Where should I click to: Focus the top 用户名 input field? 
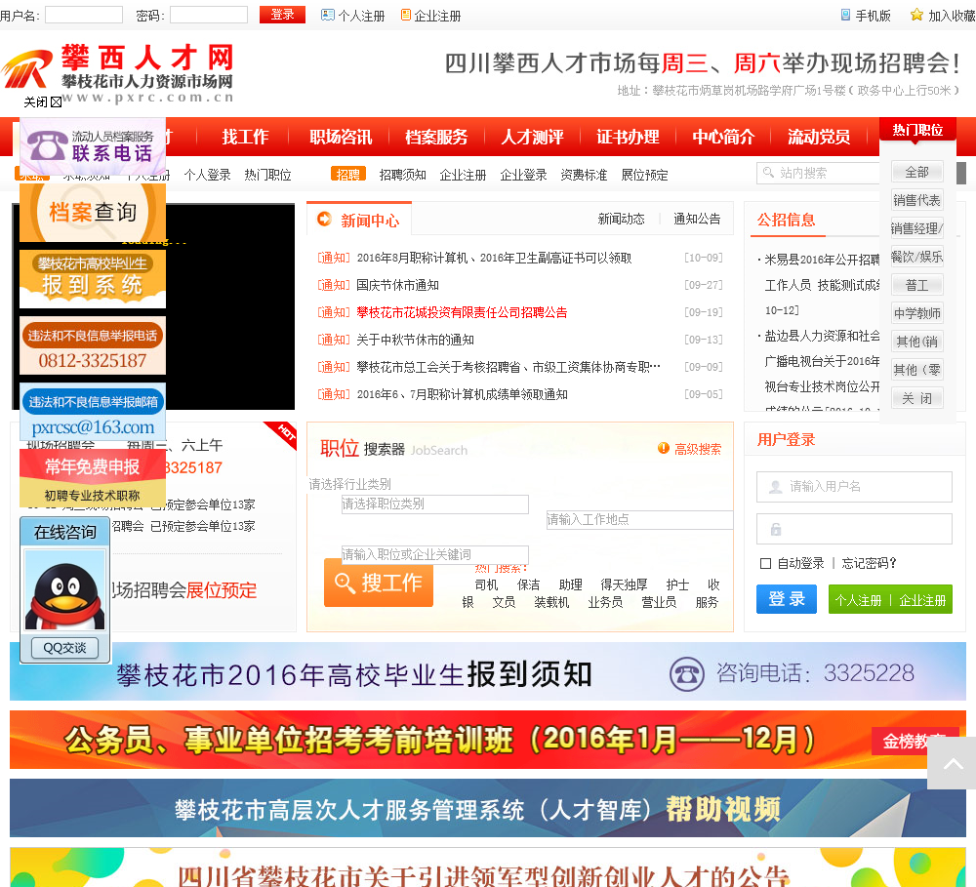pyautogui.click(x=84, y=15)
